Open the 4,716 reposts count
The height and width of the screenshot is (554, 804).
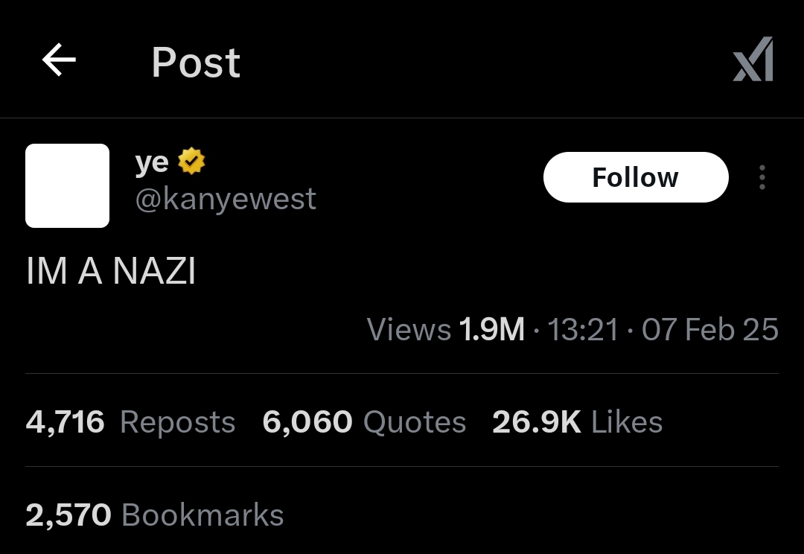coord(65,422)
